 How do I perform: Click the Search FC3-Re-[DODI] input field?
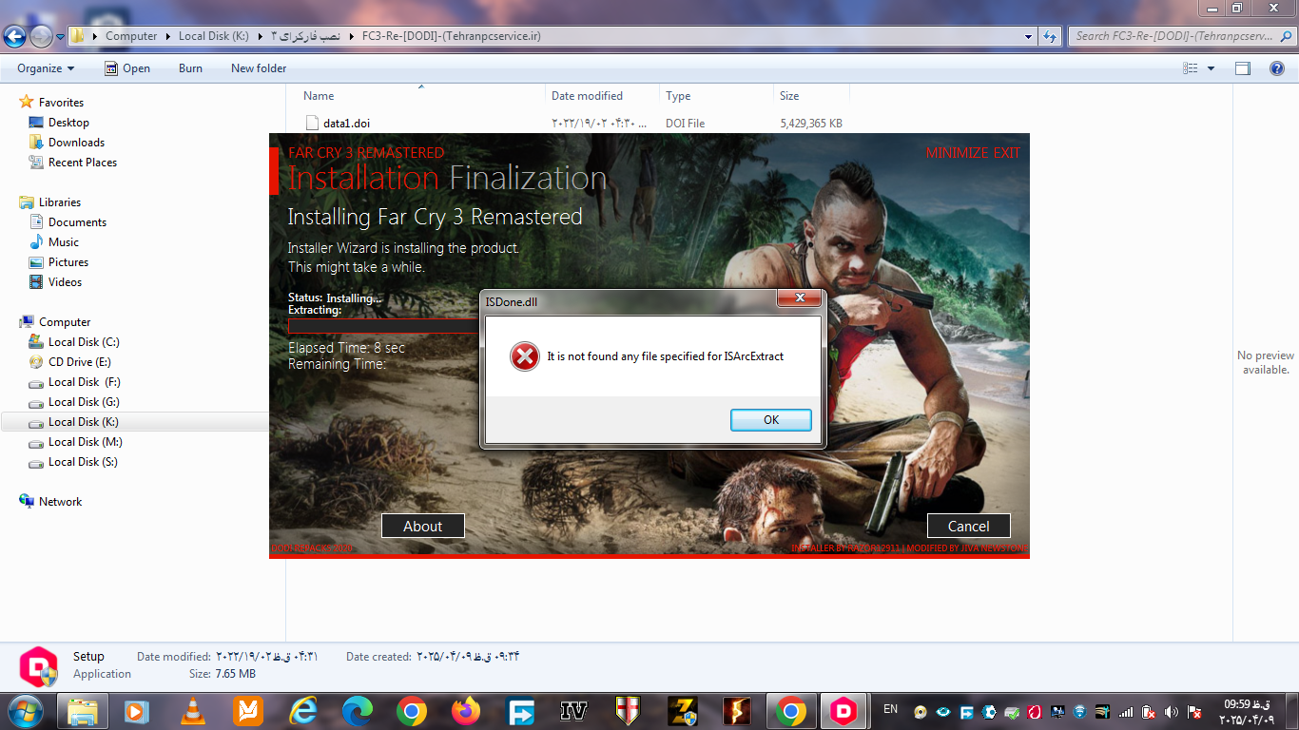click(1173, 36)
